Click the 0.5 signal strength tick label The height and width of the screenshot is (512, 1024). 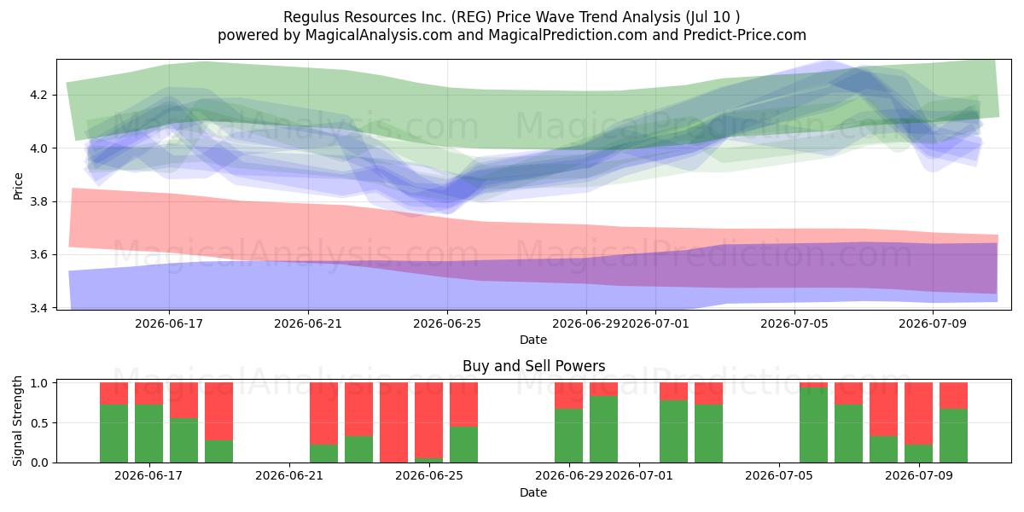41,423
